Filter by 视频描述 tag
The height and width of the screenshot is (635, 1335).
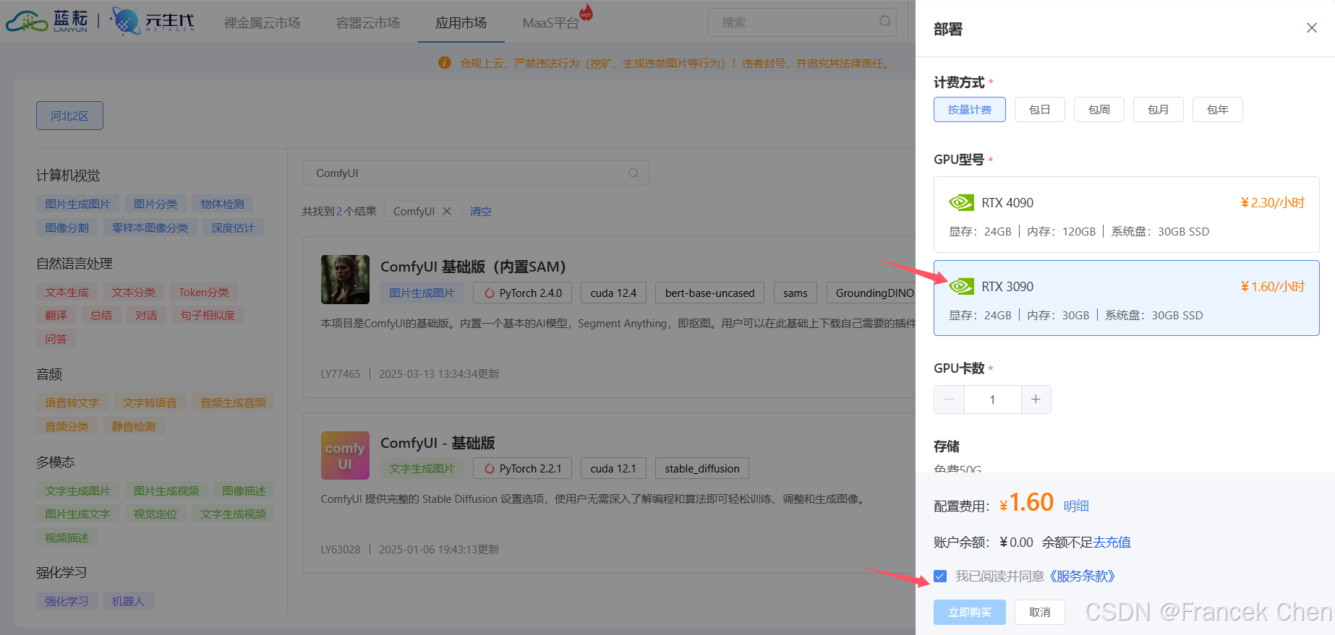click(67, 538)
